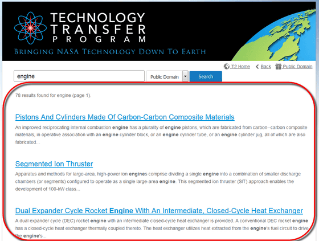The width and height of the screenshot is (319, 241).
Task: Click the search box containing 'engine'
Action: [x=79, y=76]
